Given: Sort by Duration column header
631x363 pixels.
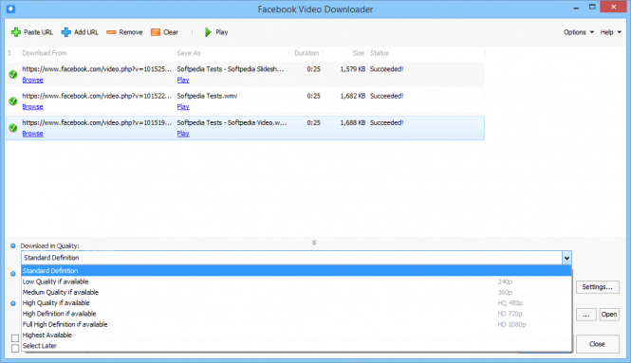Looking at the screenshot, I should pyautogui.click(x=306, y=53).
